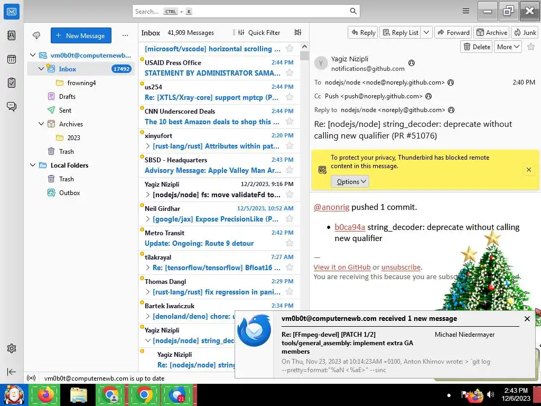
Task: Star the Metro Transit message
Action: pyautogui.click(x=290, y=243)
